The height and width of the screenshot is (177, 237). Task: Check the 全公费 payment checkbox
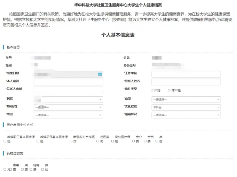[x=133, y=141]
